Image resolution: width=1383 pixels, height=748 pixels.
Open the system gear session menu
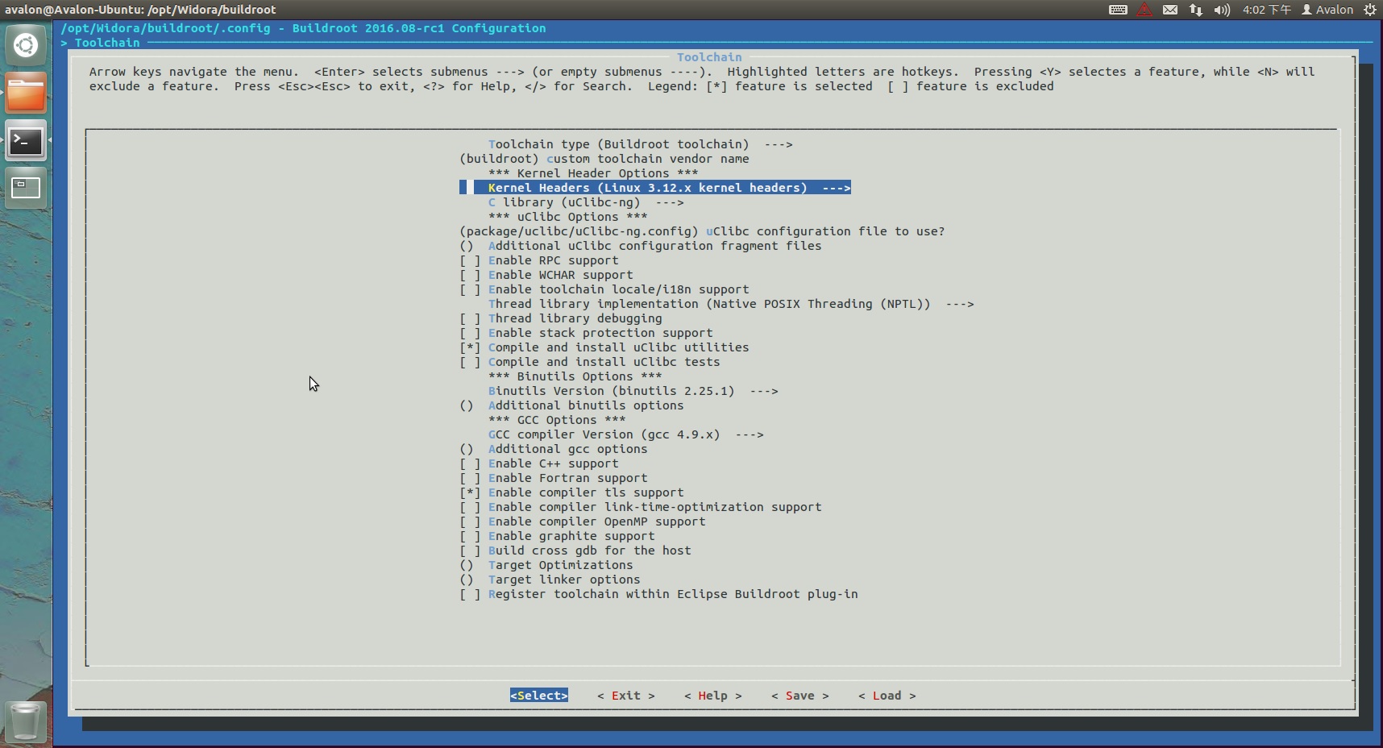tap(1369, 10)
